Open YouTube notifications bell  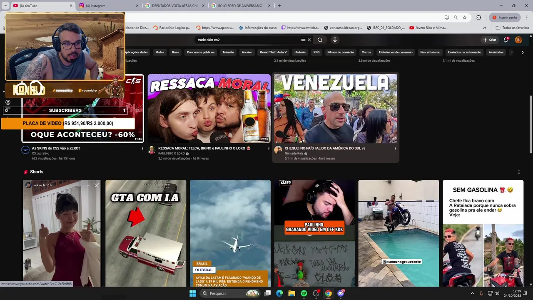tap(506, 40)
